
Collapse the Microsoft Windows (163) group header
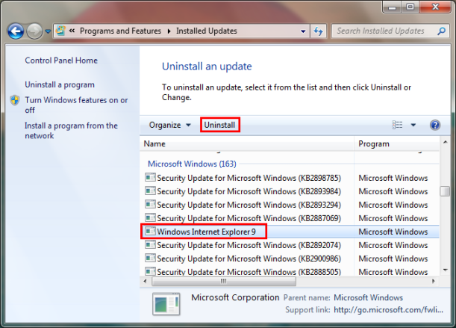[x=192, y=164]
